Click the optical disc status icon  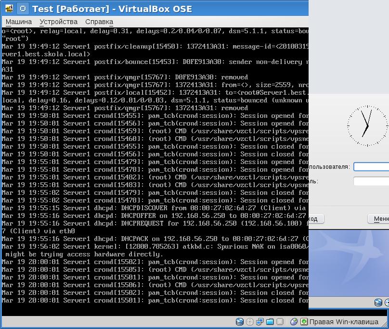tap(249, 322)
